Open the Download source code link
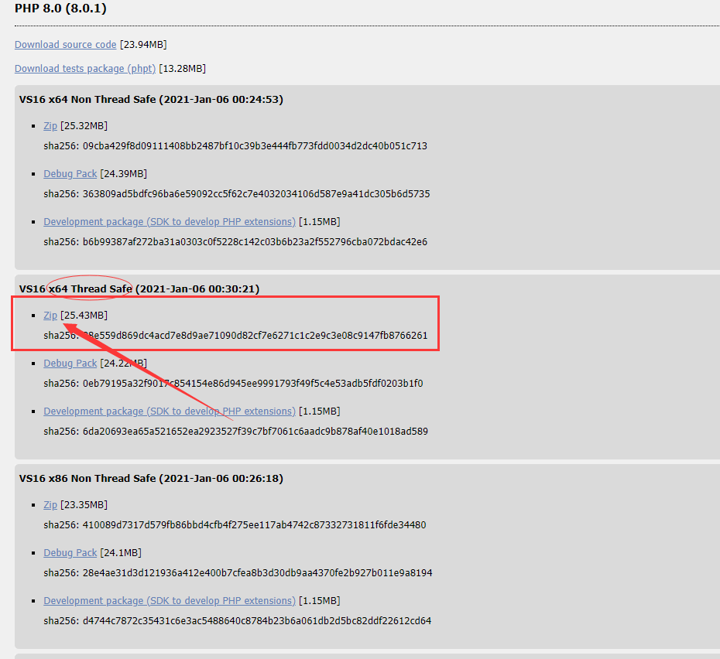Screen dimensions: 720x659 (66, 45)
